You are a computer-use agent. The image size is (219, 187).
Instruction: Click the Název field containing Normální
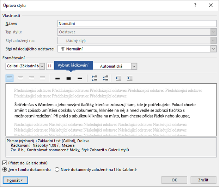pos(137,24)
